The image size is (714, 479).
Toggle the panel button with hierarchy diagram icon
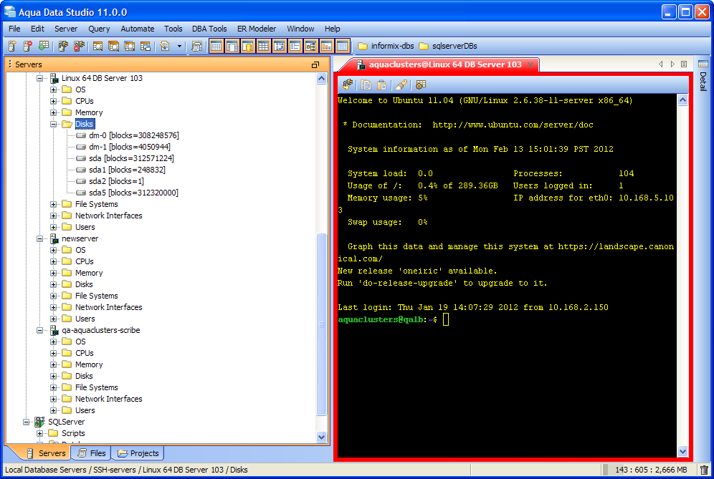310,46
